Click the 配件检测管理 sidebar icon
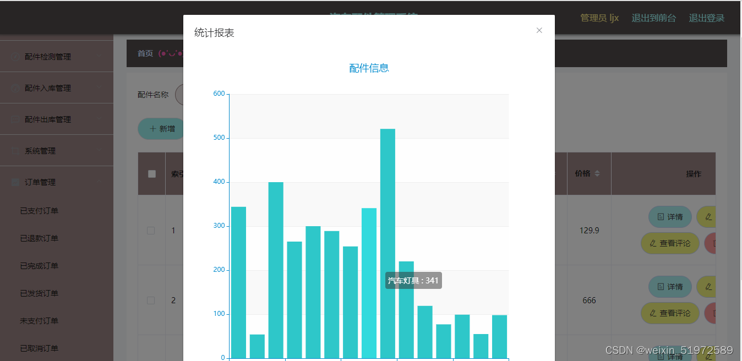This screenshot has width=742, height=361. (x=15, y=57)
